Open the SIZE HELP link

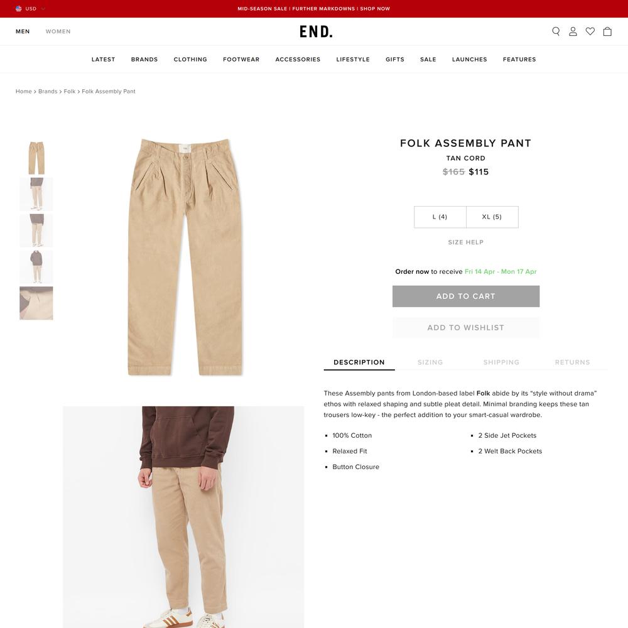[x=466, y=242]
